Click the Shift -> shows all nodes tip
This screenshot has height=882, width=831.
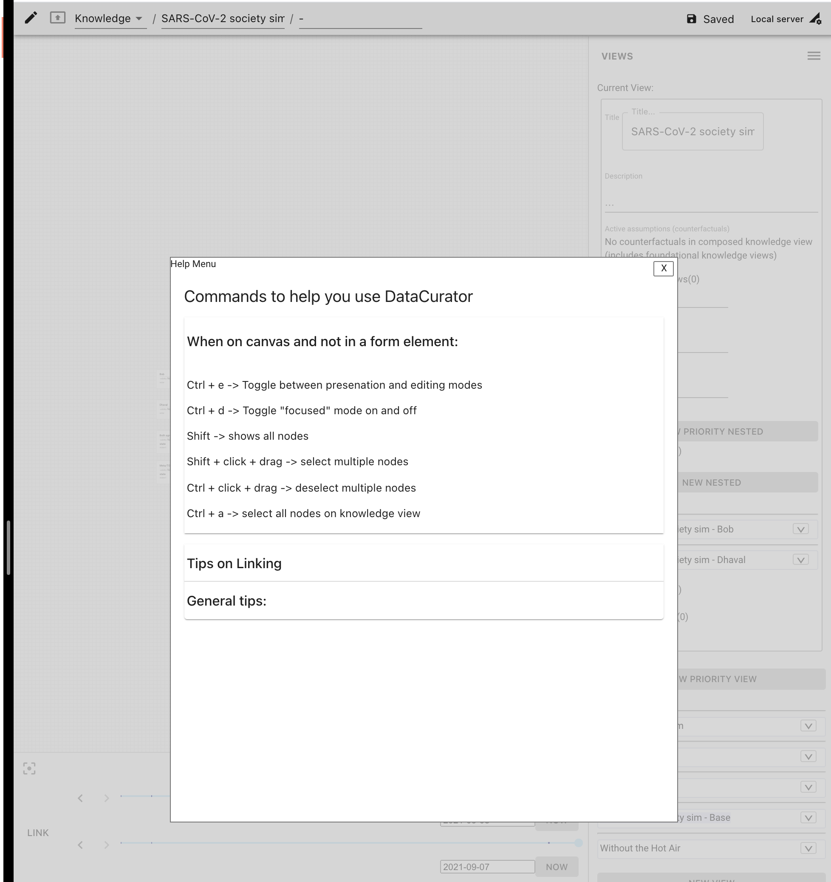[247, 435]
